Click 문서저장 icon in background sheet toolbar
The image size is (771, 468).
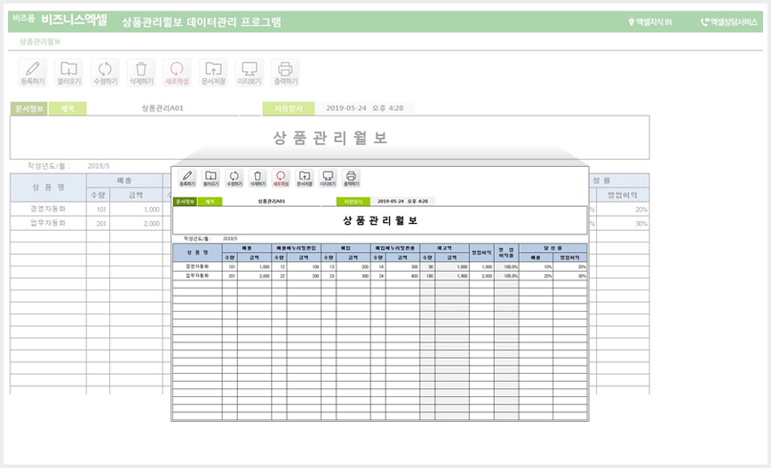pyautogui.click(x=213, y=73)
